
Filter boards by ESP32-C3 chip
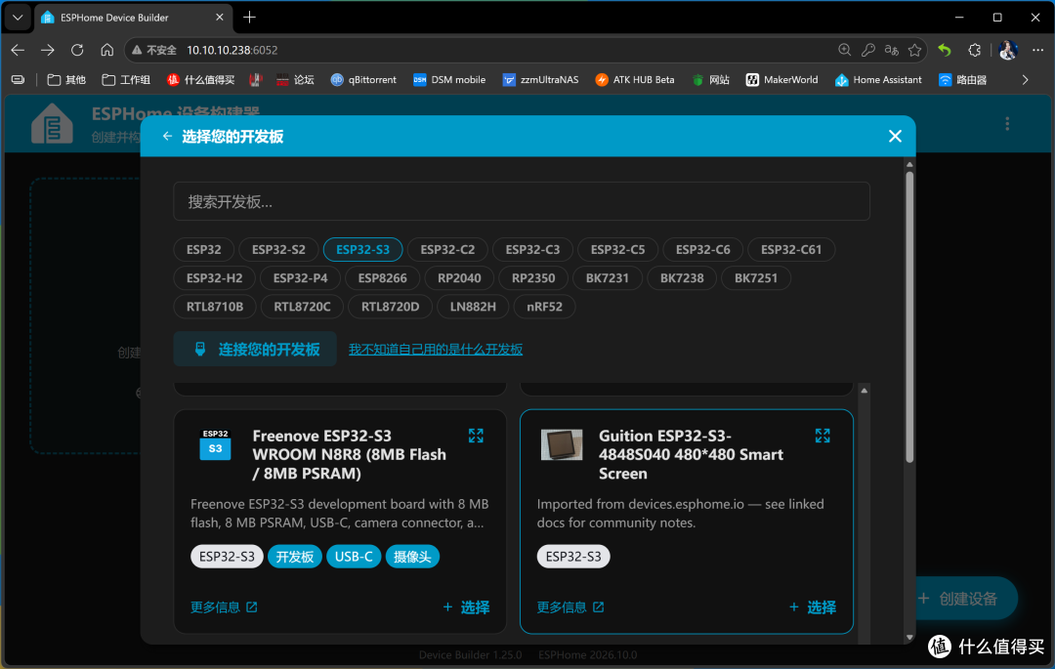tap(533, 249)
